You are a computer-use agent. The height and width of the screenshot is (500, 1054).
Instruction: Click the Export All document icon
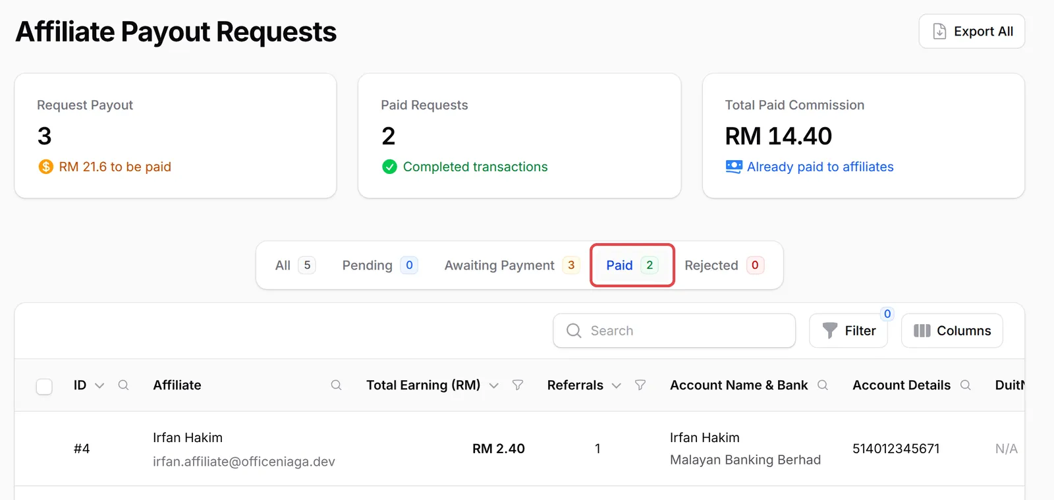click(940, 31)
